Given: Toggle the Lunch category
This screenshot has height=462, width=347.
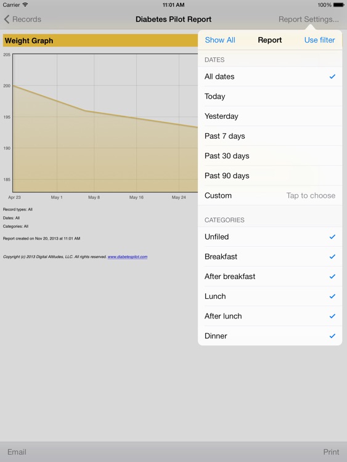Looking at the screenshot, I should [270, 296].
